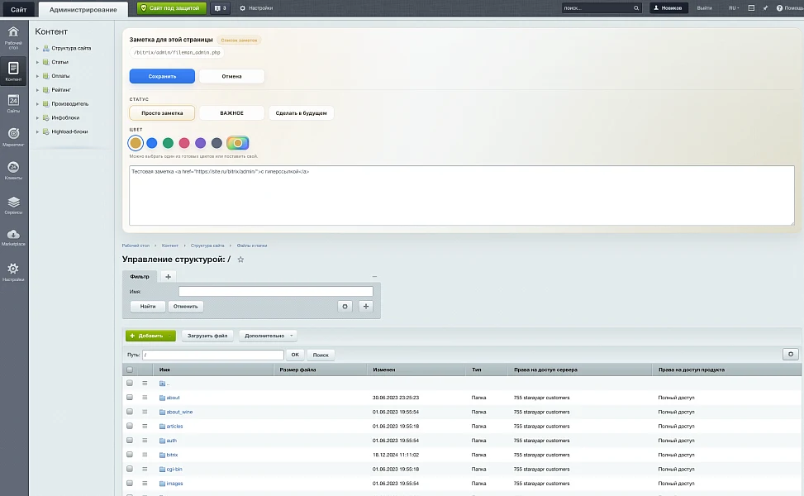The image size is (804, 496).
Task: Expand Производитель tree node
Action: point(37,104)
